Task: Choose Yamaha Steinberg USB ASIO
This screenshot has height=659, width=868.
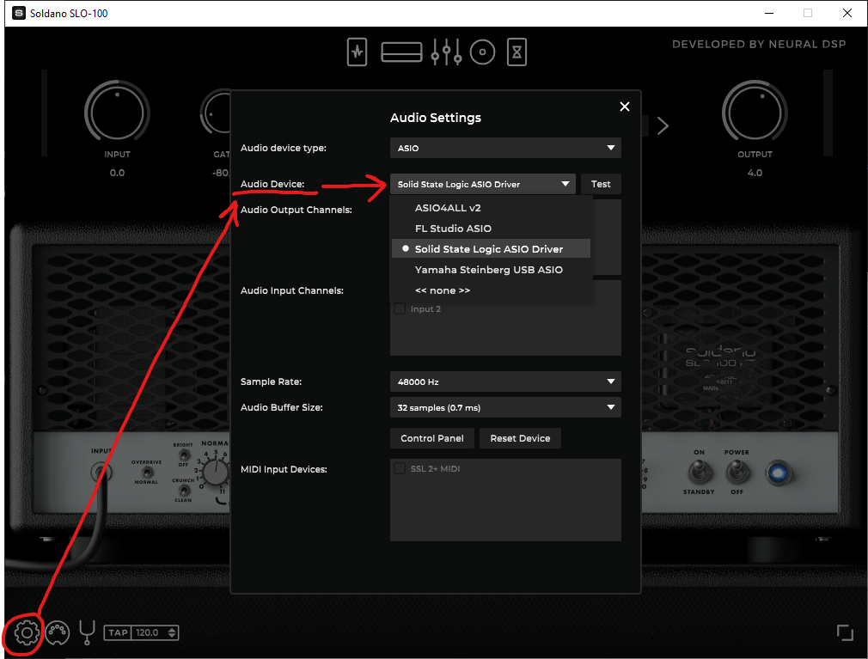Action: 491,270
